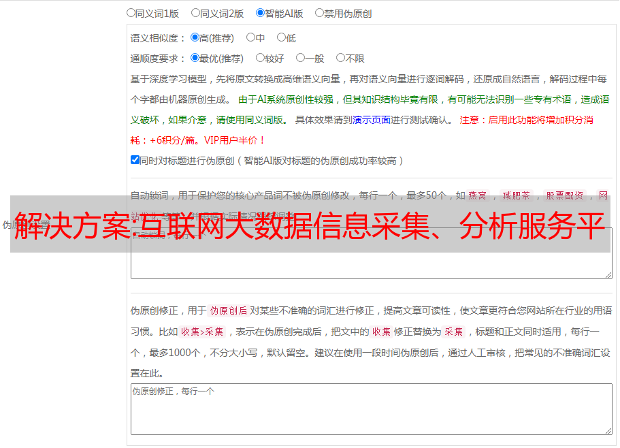Toggle 同时对标题进行伪原创 checkbox
This screenshot has width=620, height=448.
(135, 160)
